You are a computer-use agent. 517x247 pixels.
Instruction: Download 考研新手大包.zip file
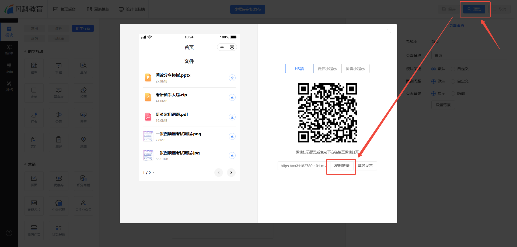(232, 97)
